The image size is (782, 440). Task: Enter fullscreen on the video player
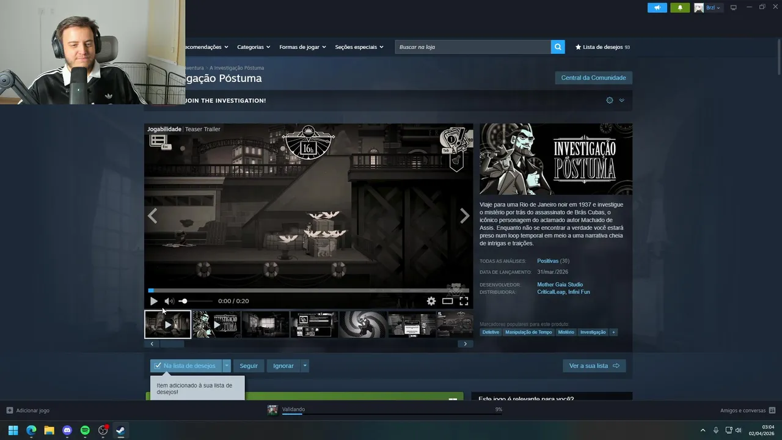tap(464, 301)
